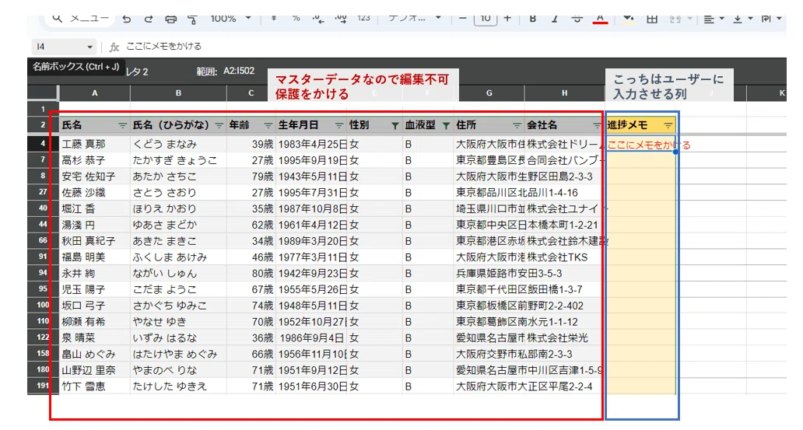The height and width of the screenshot is (430, 803).
Task: Toggle strikethrough formatting
Action: 577,19
